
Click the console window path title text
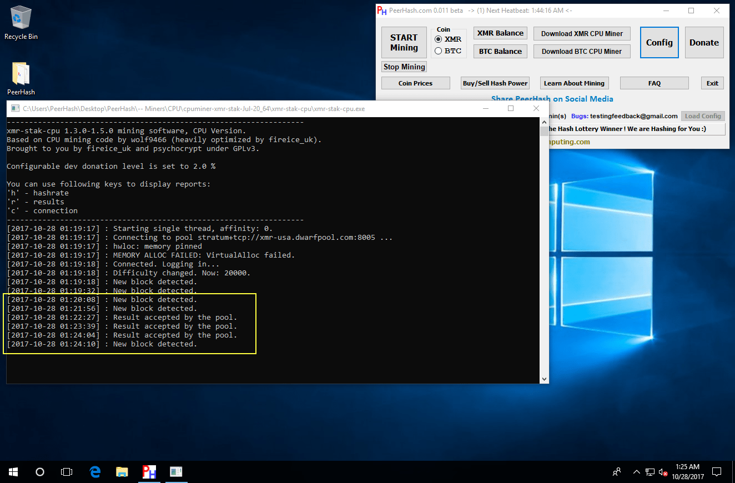point(194,109)
